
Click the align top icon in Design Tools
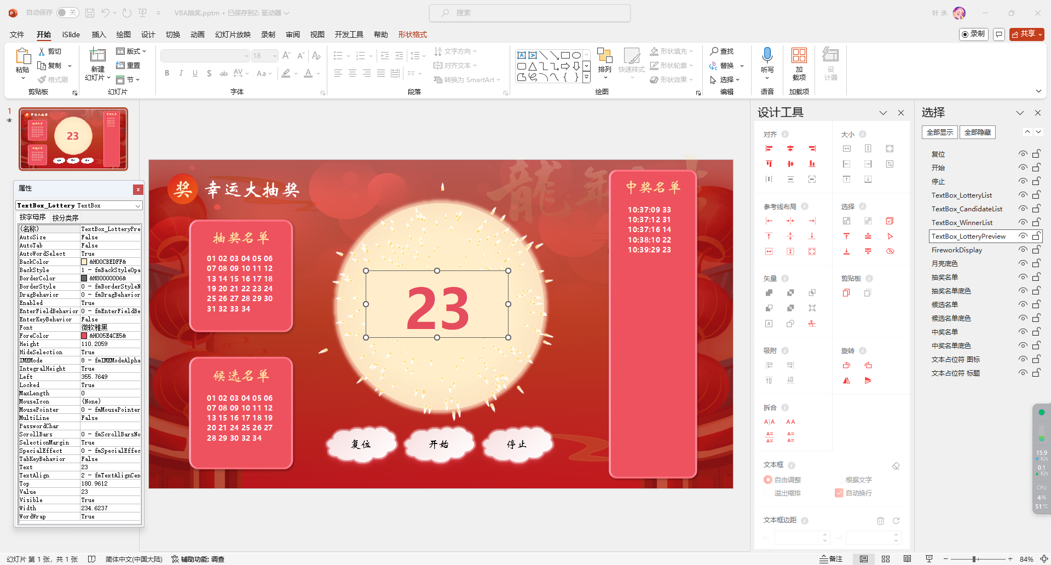(769, 164)
